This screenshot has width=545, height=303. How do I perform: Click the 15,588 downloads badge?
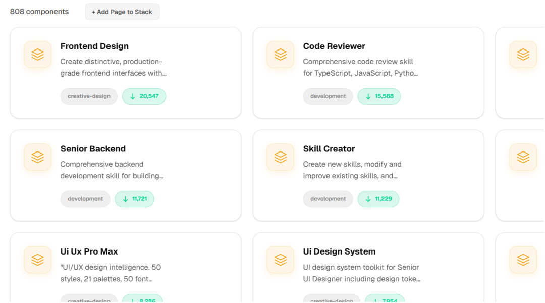click(x=379, y=96)
